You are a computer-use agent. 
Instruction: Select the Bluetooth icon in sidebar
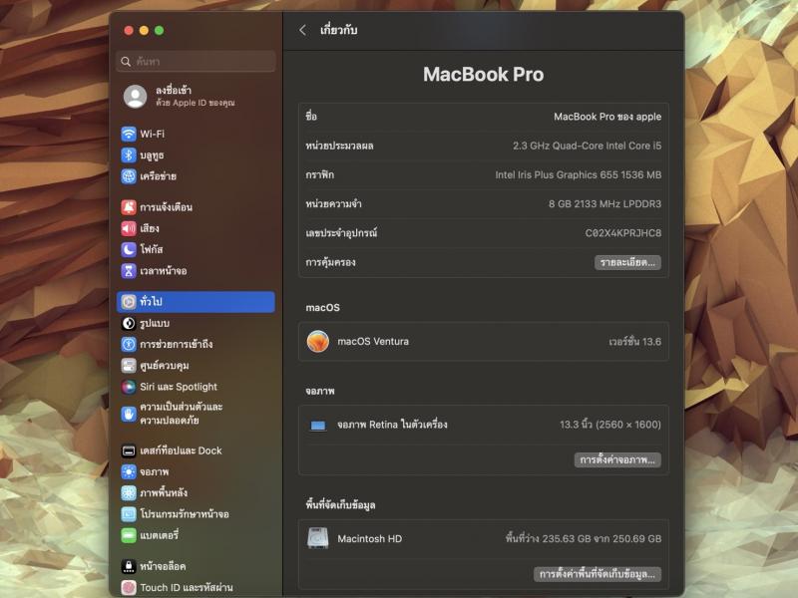[x=129, y=154]
